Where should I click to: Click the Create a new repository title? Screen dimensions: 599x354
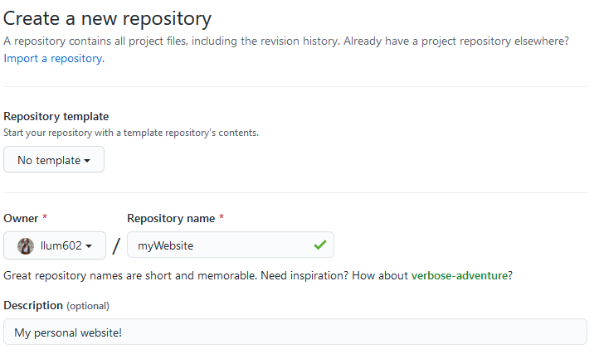point(107,18)
